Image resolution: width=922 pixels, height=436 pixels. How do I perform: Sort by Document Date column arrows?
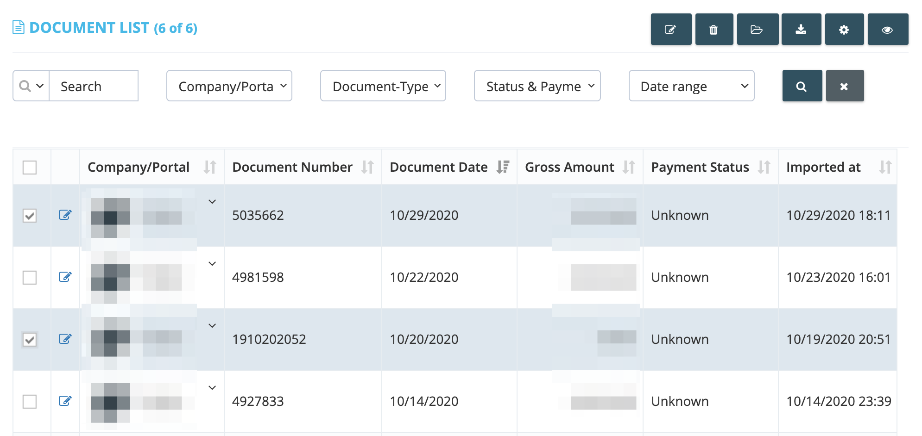[503, 167]
